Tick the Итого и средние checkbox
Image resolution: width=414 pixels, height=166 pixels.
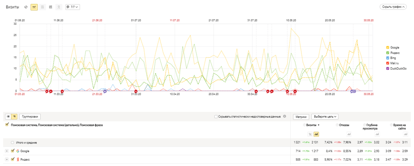(x=12, y=143)
